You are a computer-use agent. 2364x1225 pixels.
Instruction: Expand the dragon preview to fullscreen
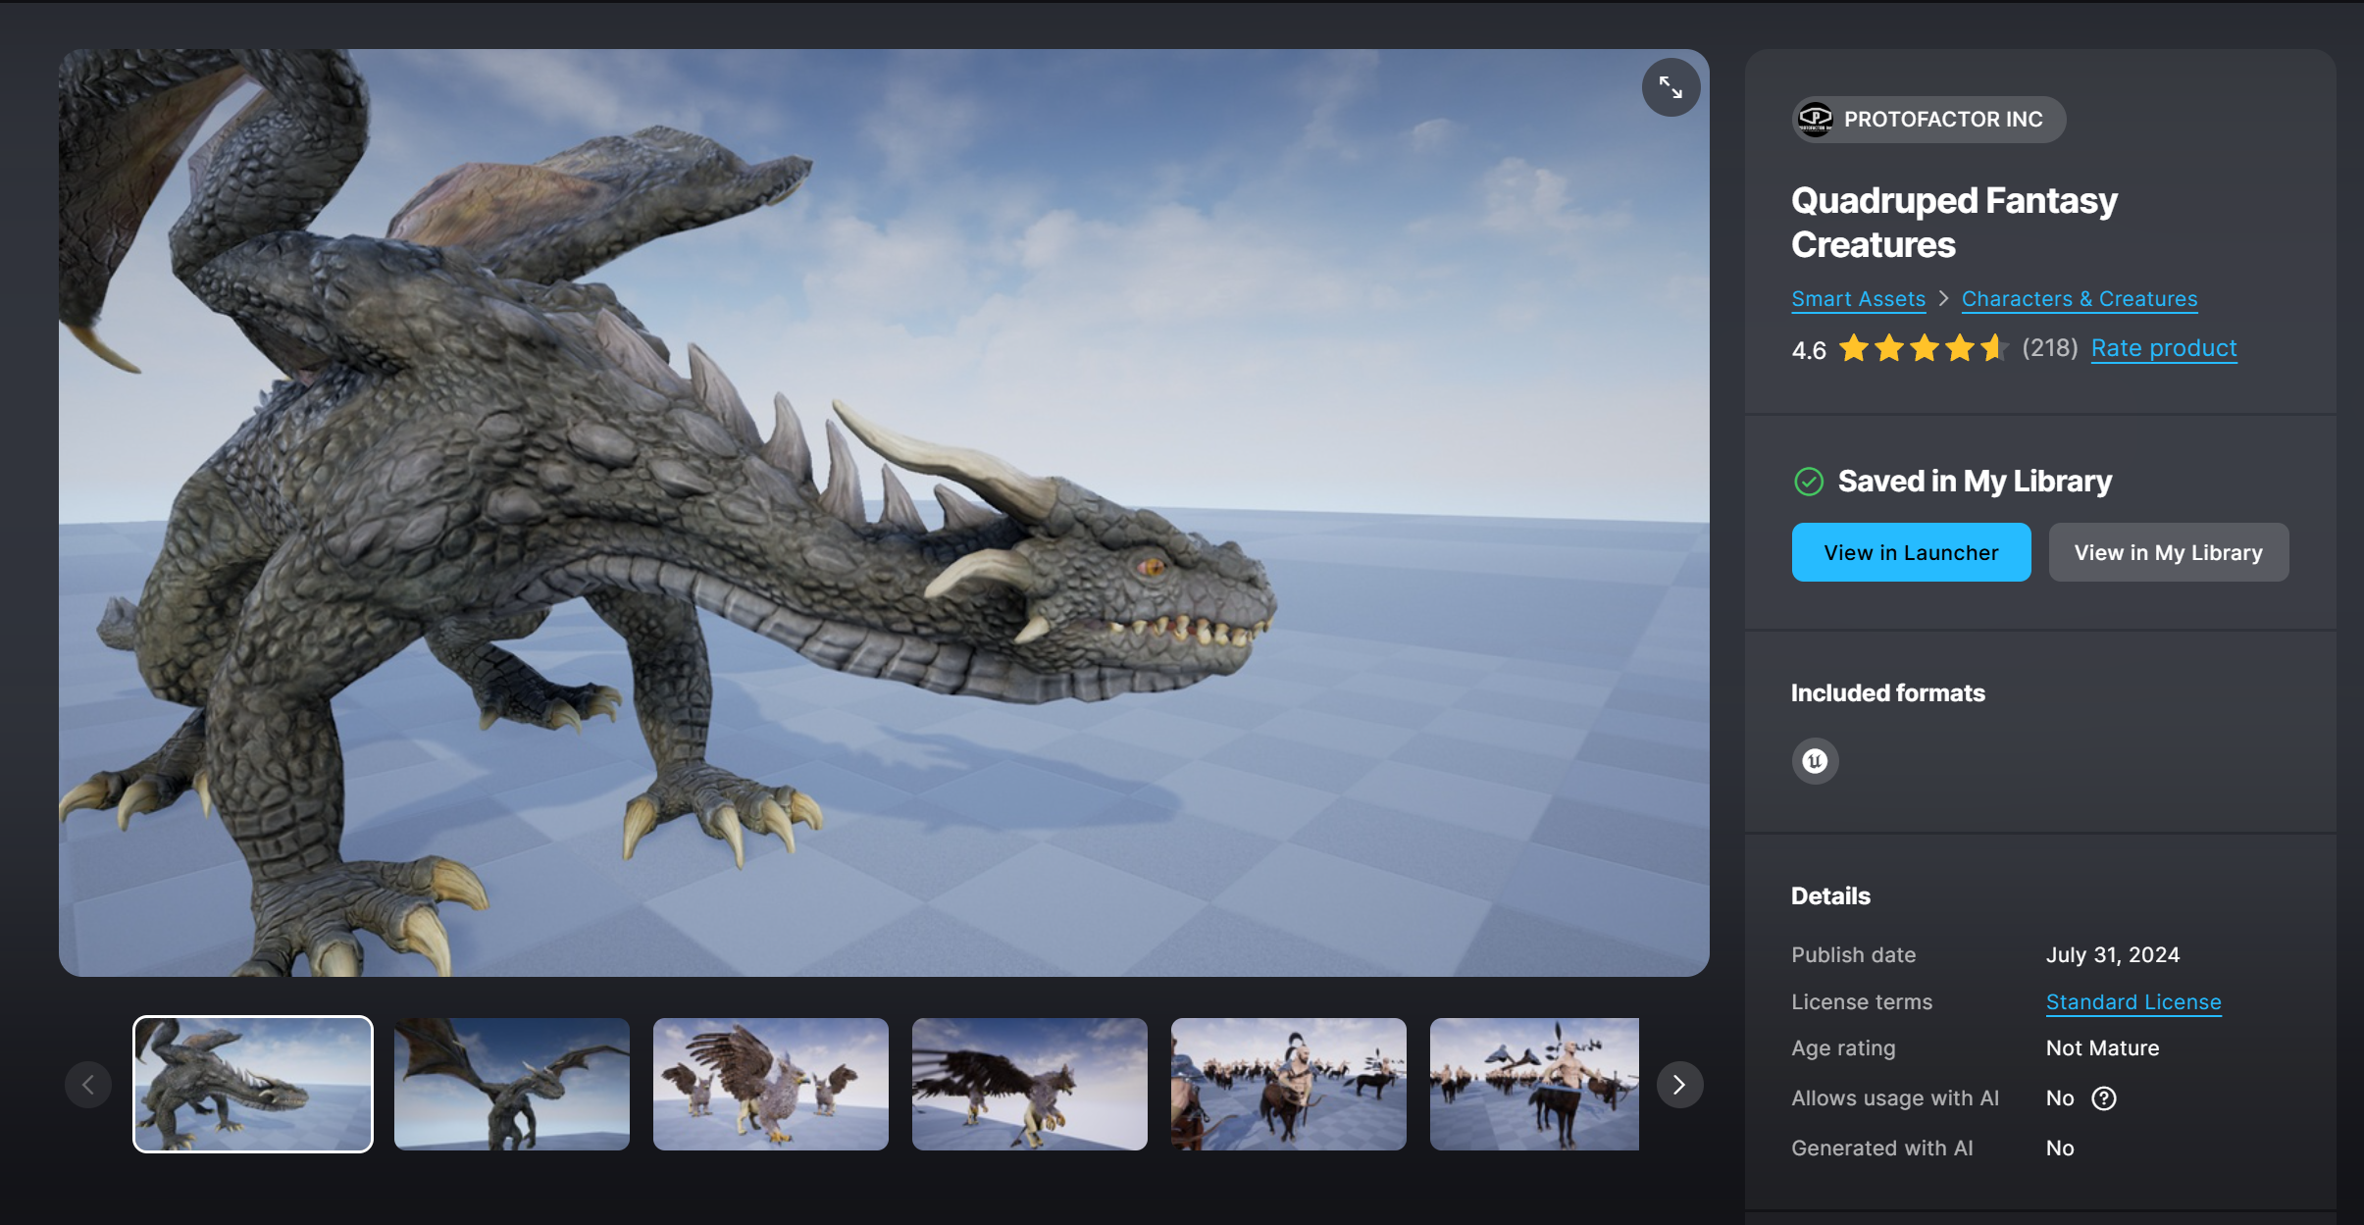[x=1670, y=86]
